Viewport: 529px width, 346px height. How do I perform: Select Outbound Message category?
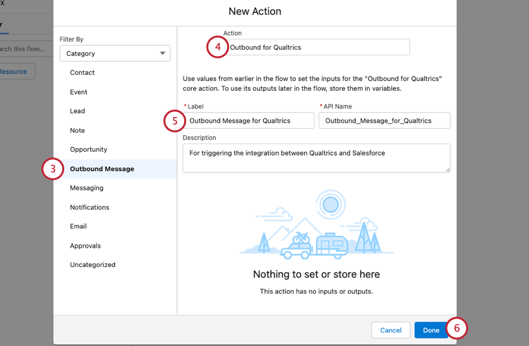coord(101,169)
